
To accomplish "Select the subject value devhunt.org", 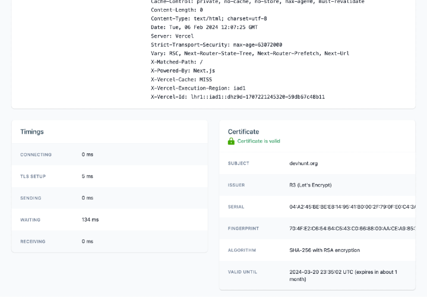I will pyautogui.click(x=303, y=163).
